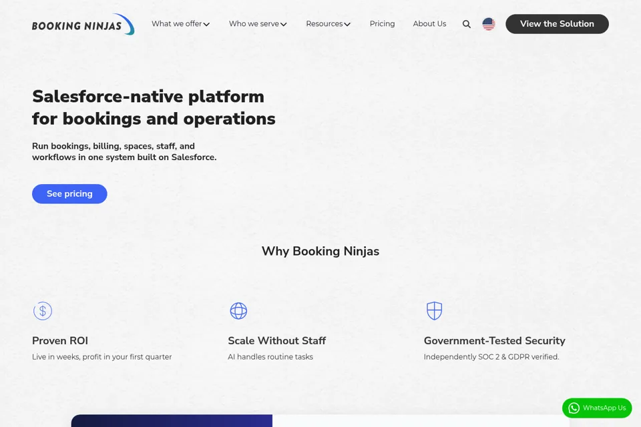The width and height of the screenshot is (641, 427).
Task: Click the dollar sign Proven ROI icon
Action: tap(43, 311)
